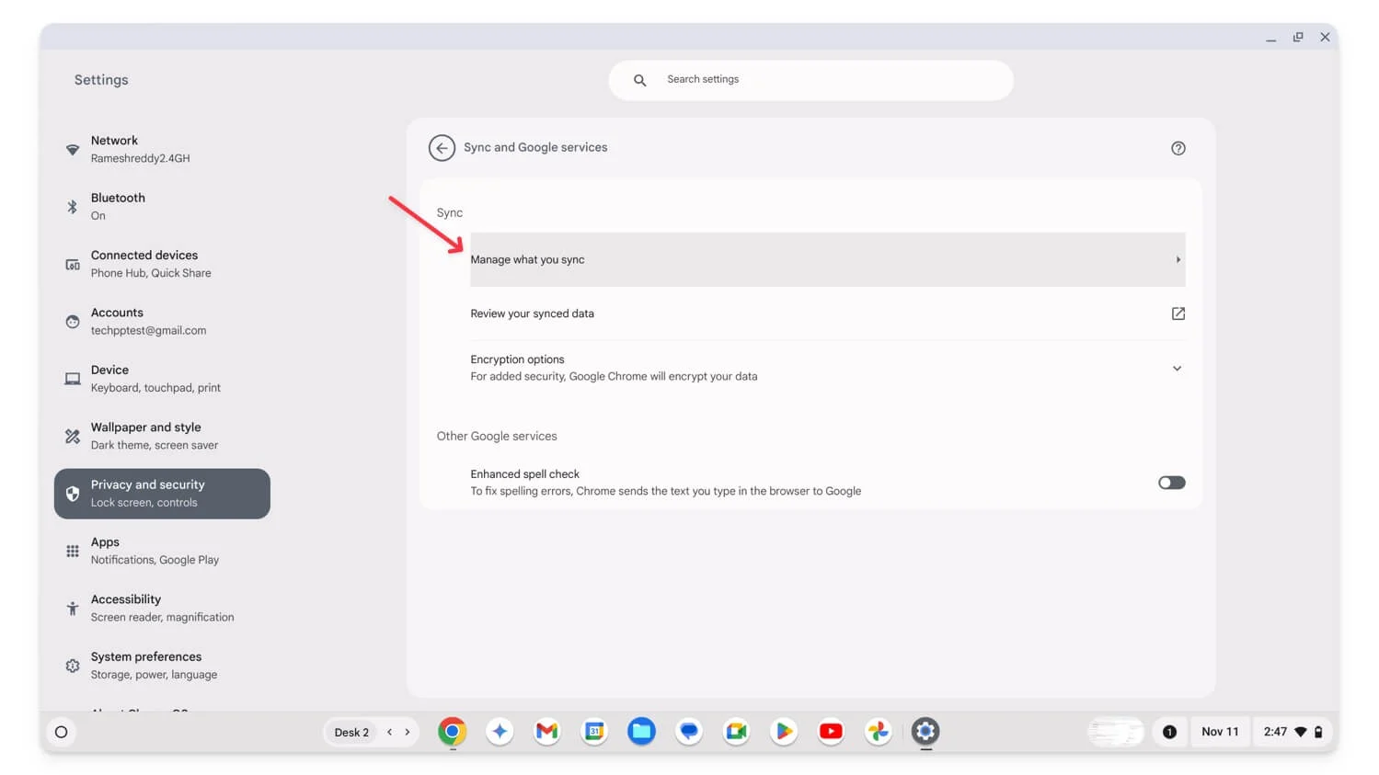Click in the Search settings field
This screenshot has width=1379, height=775.
pos(810,80)
